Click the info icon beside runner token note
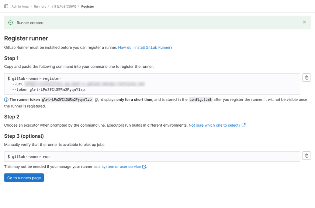 pyautogui.click(x=6, y=100)
